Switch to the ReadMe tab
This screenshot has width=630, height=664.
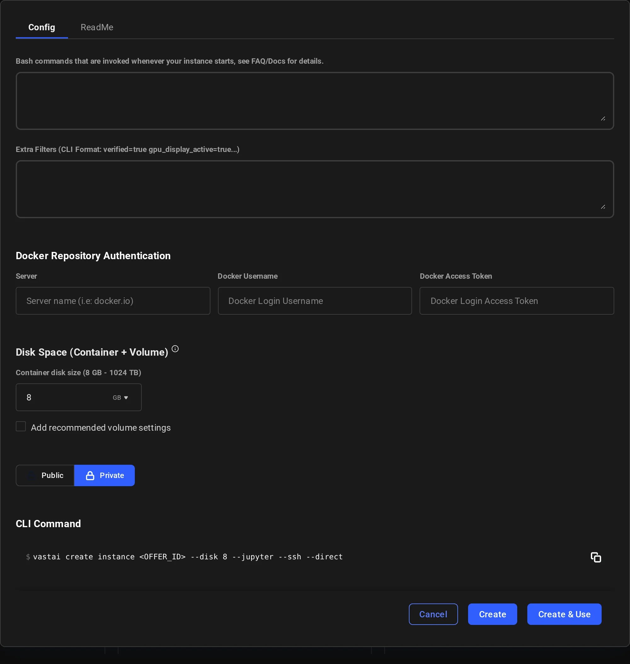pyautogui.click(x=97, y=27)
